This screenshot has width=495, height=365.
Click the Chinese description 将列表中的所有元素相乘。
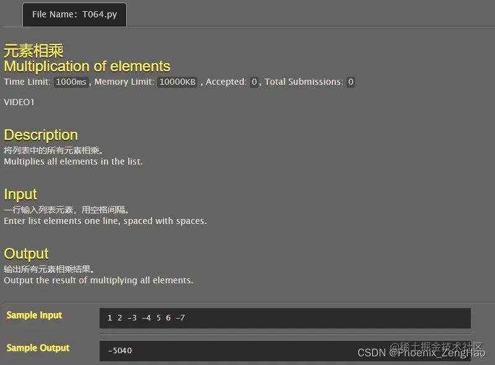(53, 150)
